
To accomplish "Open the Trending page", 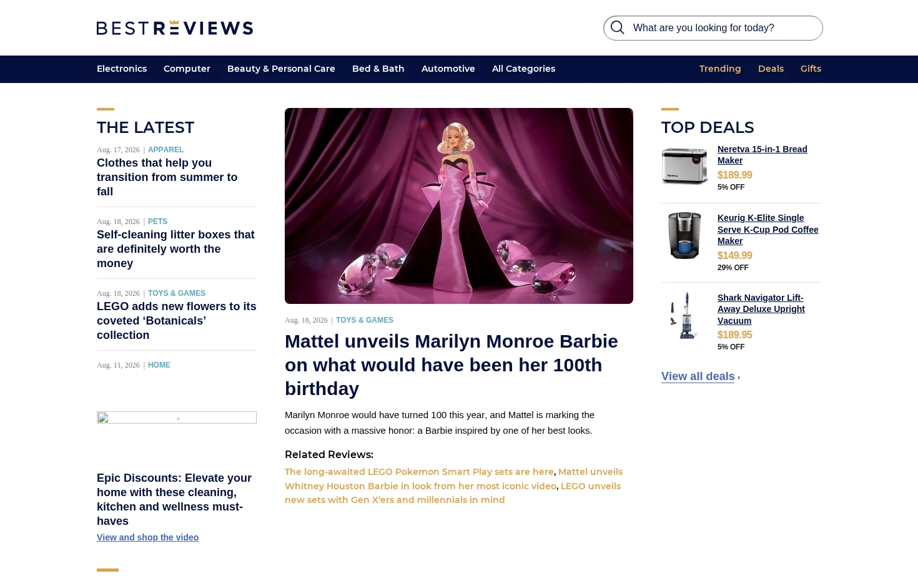I will [x=720, y=69].
